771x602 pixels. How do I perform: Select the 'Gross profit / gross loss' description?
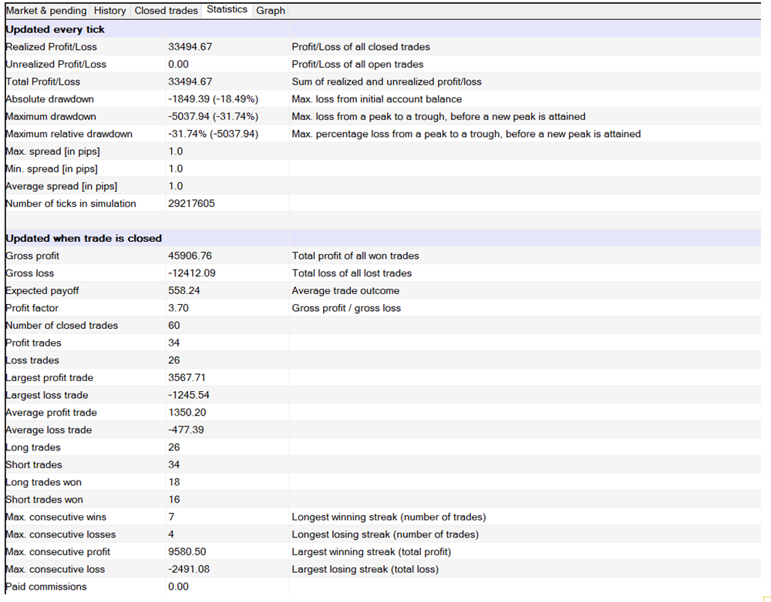(346, 309)
